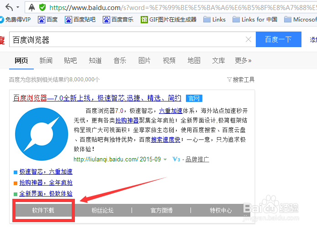The height and width of the screenshot is (229, 317).
Task: Expand the 更多» tab menu
Action: coord(243,60)
